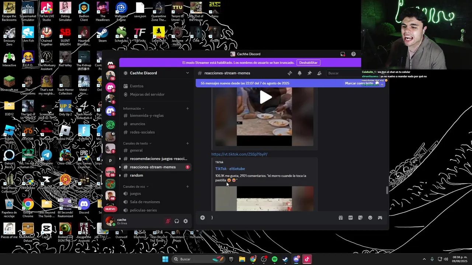Open notification settings bell icon
Viewport: 472px width, 265px height.
point(299,73)
